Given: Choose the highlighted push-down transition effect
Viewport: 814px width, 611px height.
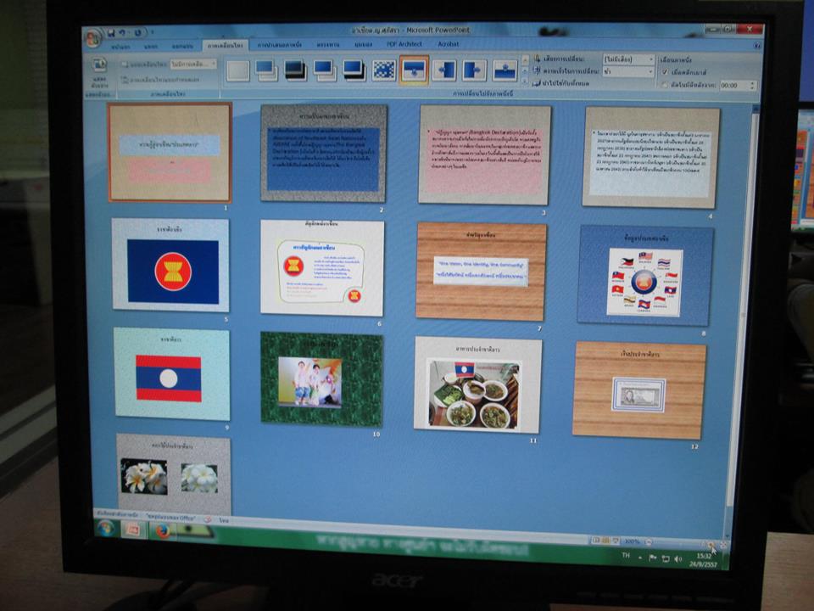Looking at the screenshot, I should (414, 70).
